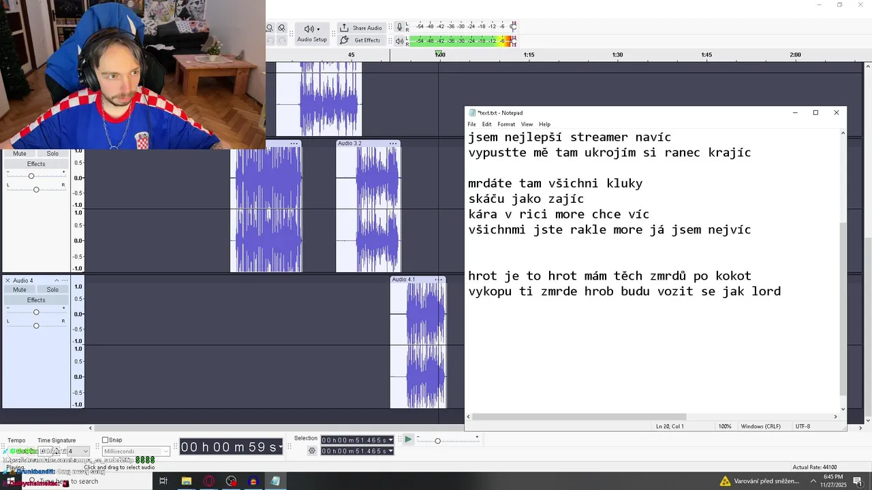Maximize the Notepad window
This screenshot has height=490, width=872.
point(815,113)
